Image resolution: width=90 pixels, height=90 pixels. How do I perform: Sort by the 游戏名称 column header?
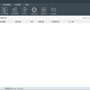coord(18,22)
